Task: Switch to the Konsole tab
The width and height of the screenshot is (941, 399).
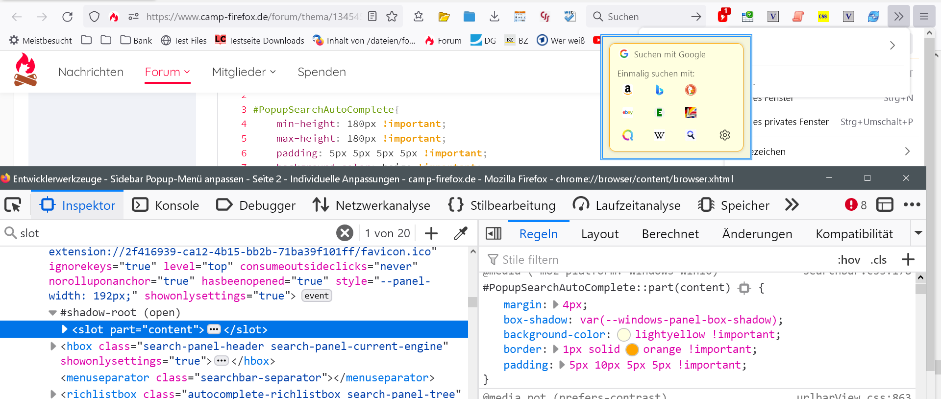Action: [x=166, y=205]
